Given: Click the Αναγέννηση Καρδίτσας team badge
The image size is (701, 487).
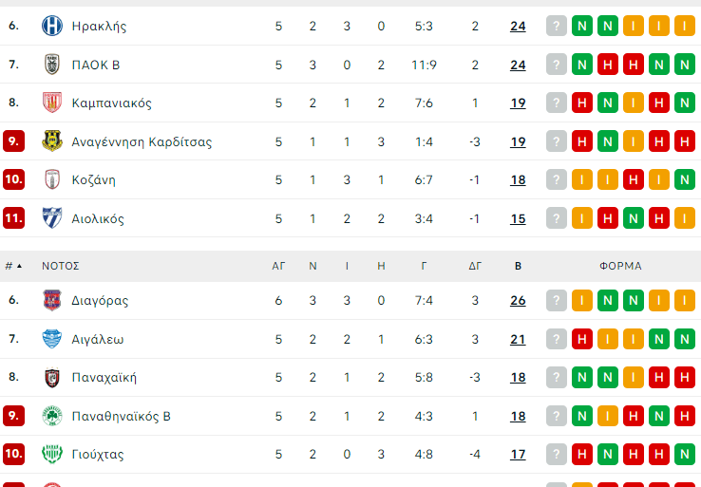Looking at the screenshot, I should coord(51,141).
